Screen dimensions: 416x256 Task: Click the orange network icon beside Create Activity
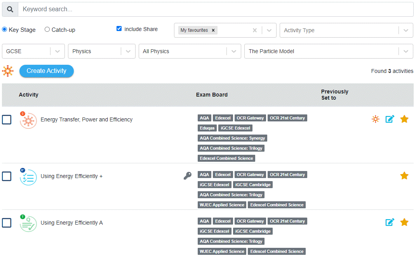(8, 71)
